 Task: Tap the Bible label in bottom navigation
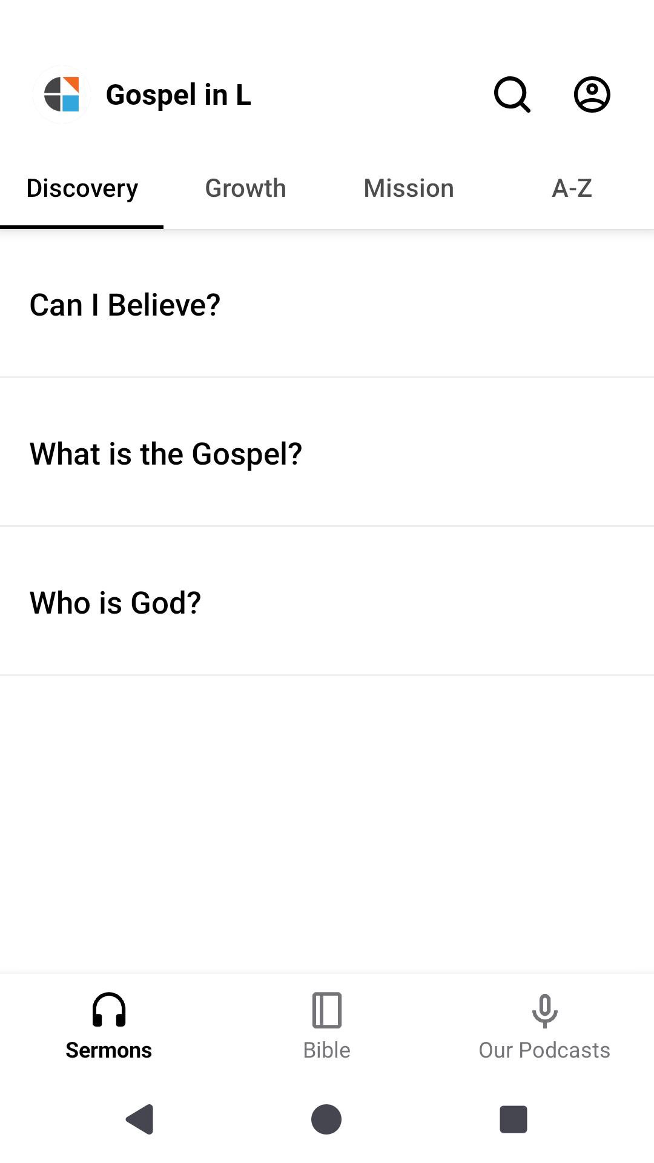tap(327, 1050)
